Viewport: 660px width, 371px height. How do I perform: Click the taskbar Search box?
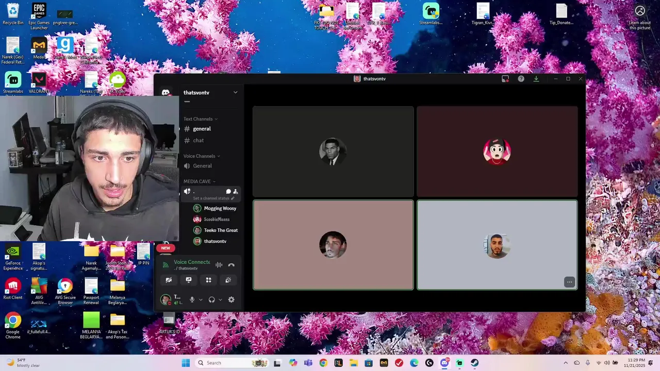232,363
